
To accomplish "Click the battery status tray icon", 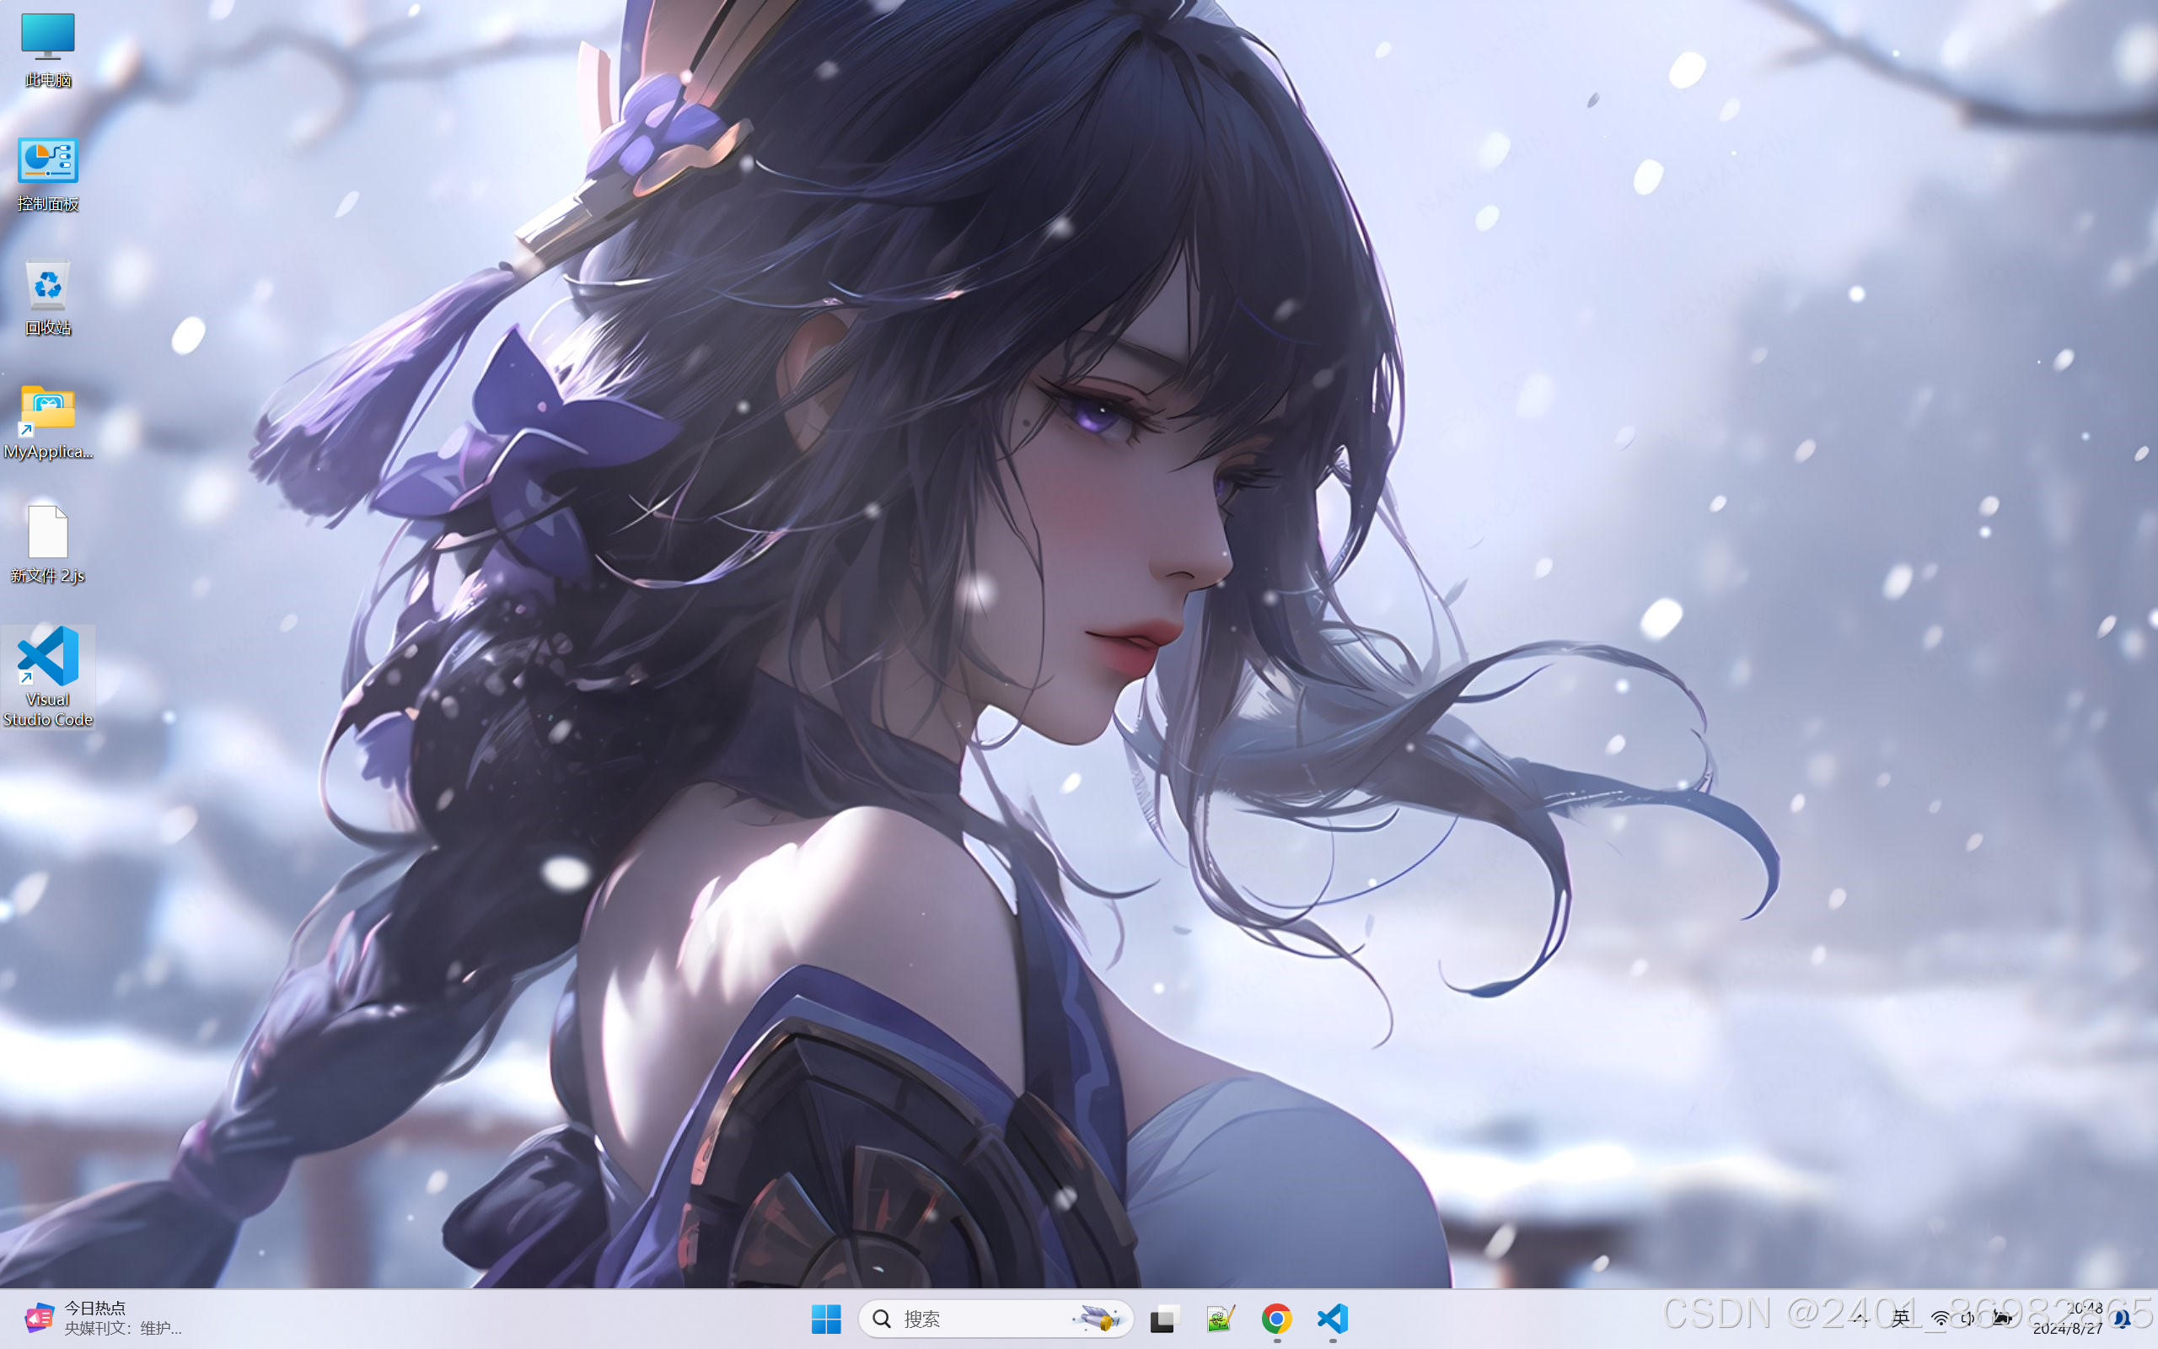I will (x=2002, y=1319).
